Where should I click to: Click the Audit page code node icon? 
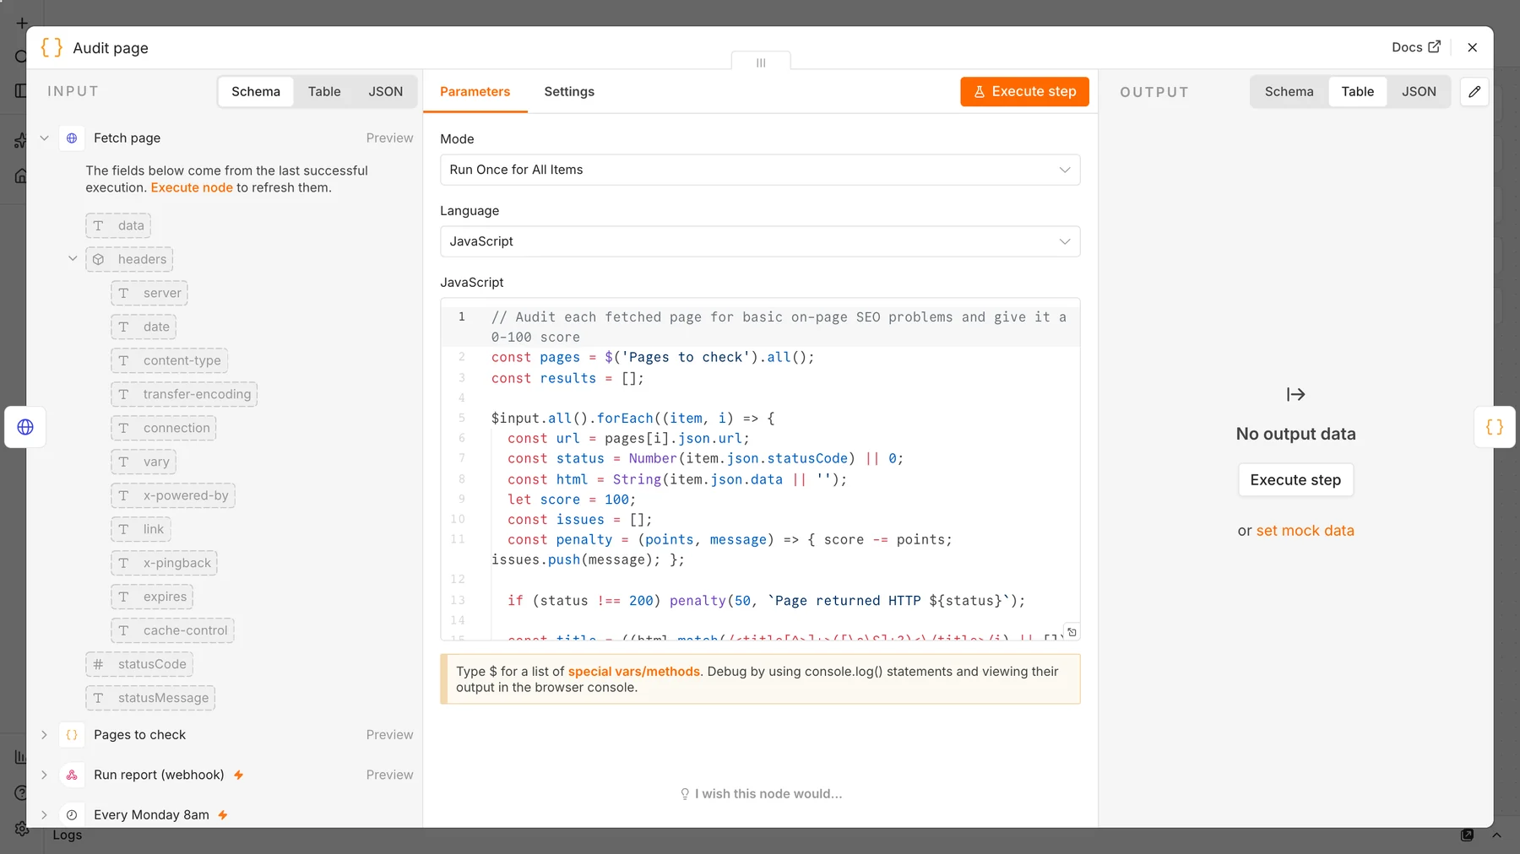coord(52,47)
